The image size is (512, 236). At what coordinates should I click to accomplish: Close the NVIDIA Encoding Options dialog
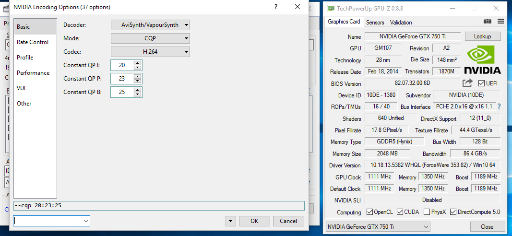(x=297, y=7)
